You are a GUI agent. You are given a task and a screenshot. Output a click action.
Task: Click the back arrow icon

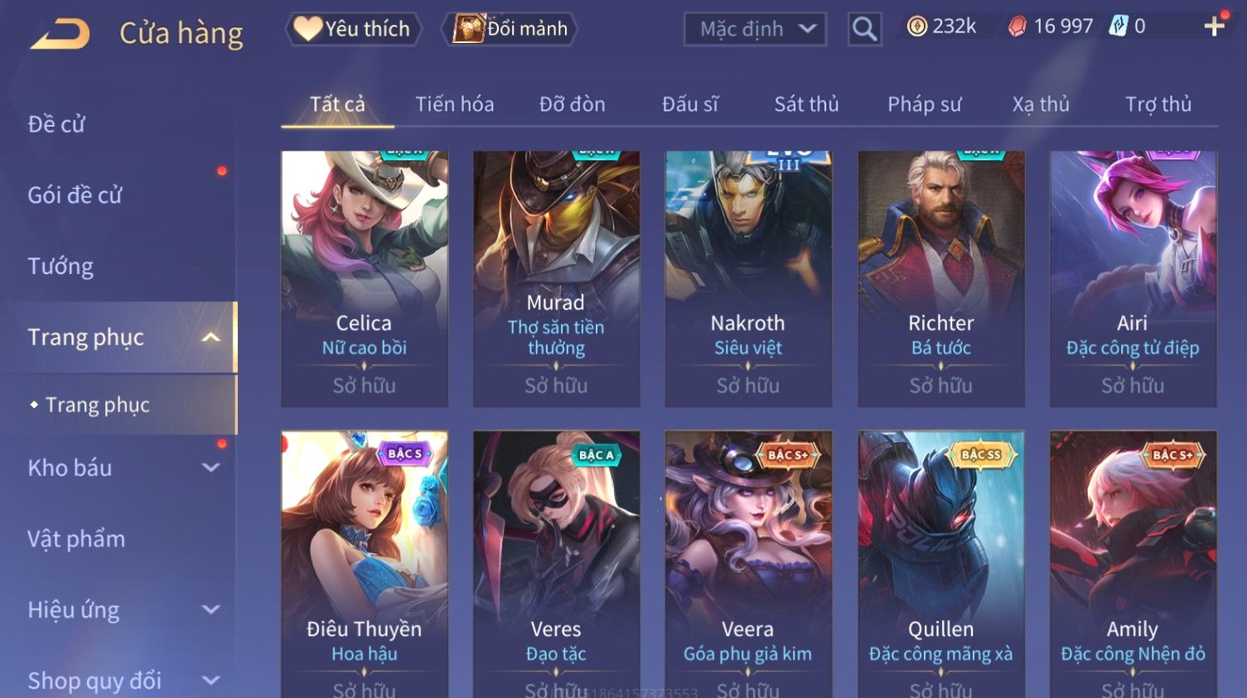click(x=60, y=34)
